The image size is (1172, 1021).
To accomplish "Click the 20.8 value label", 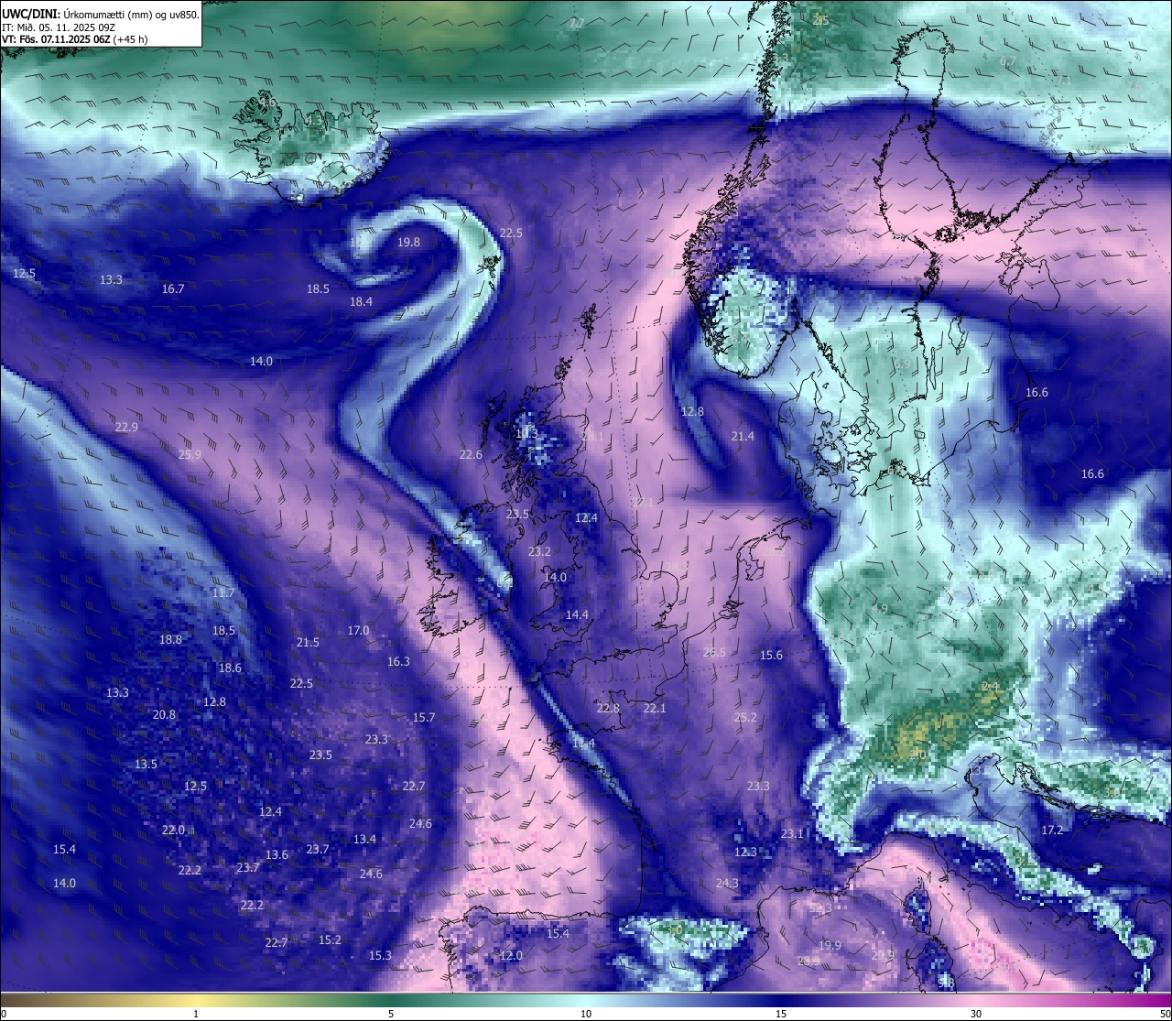I will click(x=164, y=715).
